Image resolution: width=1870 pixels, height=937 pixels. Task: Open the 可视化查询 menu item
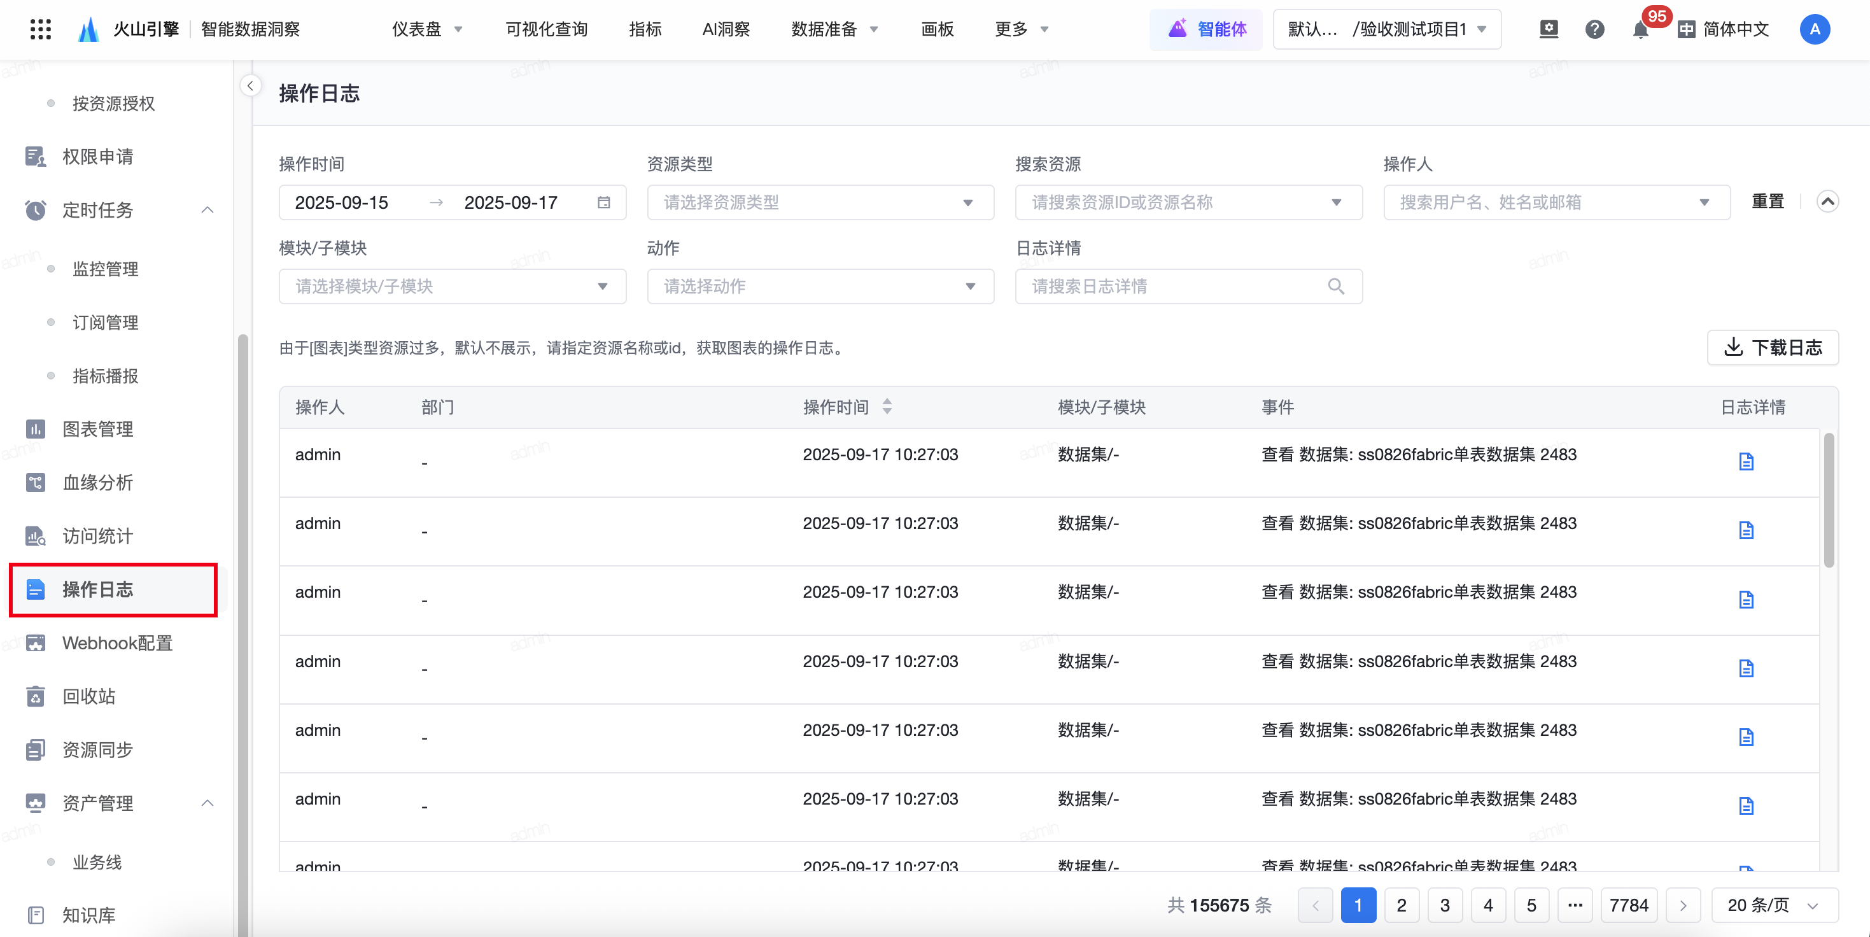(x=546, y=29)
